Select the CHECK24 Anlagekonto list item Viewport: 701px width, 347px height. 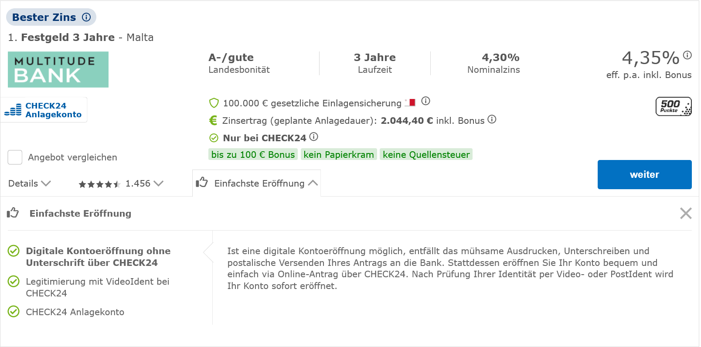pyautogui.click(x=75, y=312)
